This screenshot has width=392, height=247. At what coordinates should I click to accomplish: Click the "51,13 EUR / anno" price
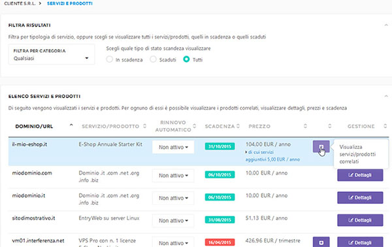pyautogui.click(x=267, y=218)
